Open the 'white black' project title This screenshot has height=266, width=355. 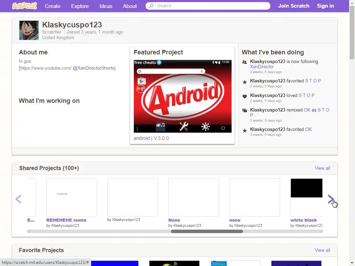[x=304, y=220]
